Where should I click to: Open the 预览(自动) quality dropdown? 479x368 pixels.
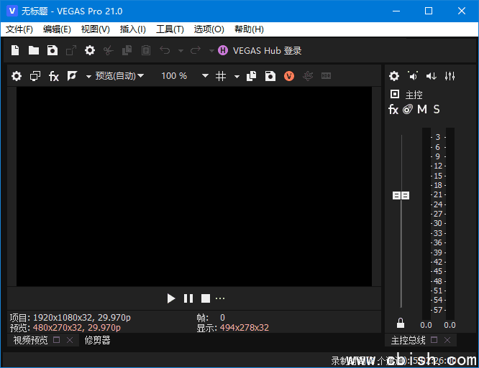pyautogui.click(x=115, y=76)
